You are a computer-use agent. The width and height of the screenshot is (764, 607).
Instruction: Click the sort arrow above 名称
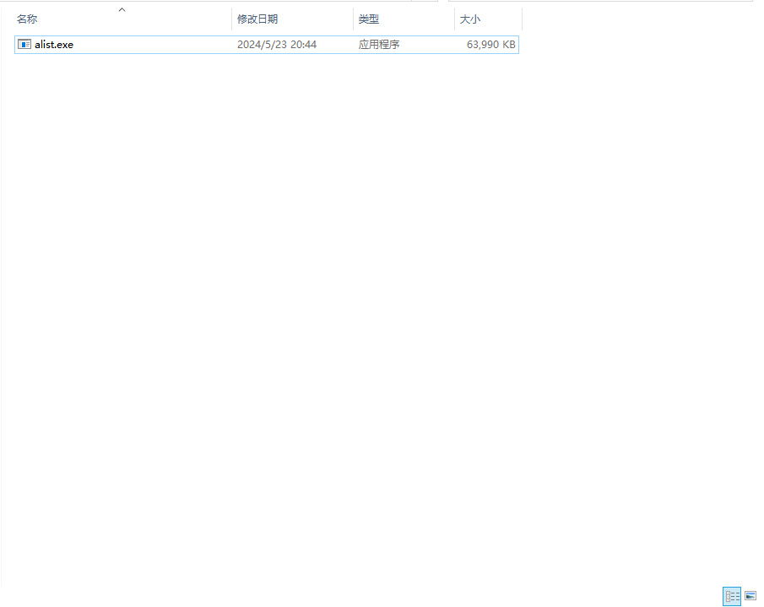(x=122, y=10)
